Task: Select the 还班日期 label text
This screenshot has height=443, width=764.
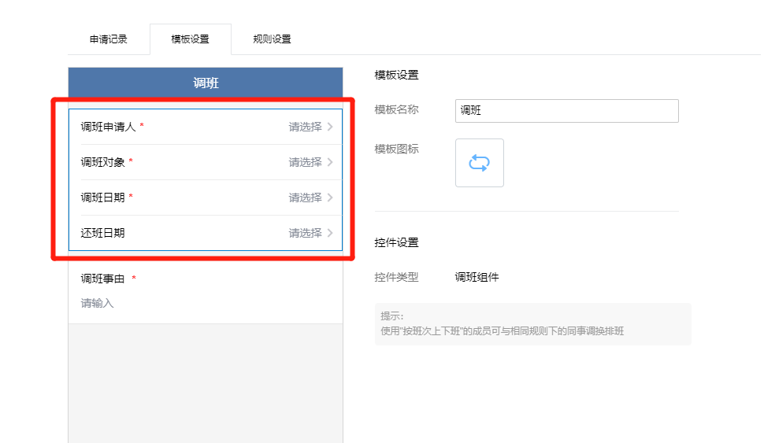Action: click(103, 233)
